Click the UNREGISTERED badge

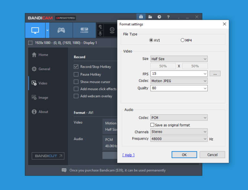[x=66, y=18]
